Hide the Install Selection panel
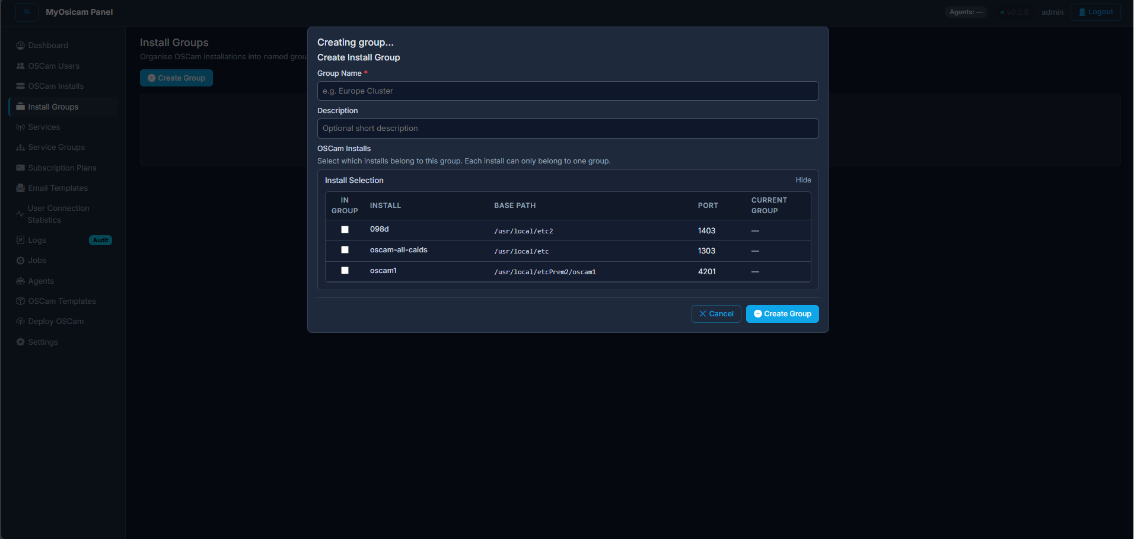The height and width of the screenshot is (539, 1134). coord(803,180)
